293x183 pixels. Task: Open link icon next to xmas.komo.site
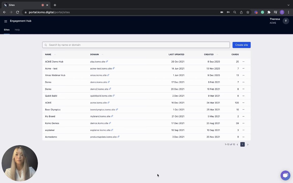108,75
